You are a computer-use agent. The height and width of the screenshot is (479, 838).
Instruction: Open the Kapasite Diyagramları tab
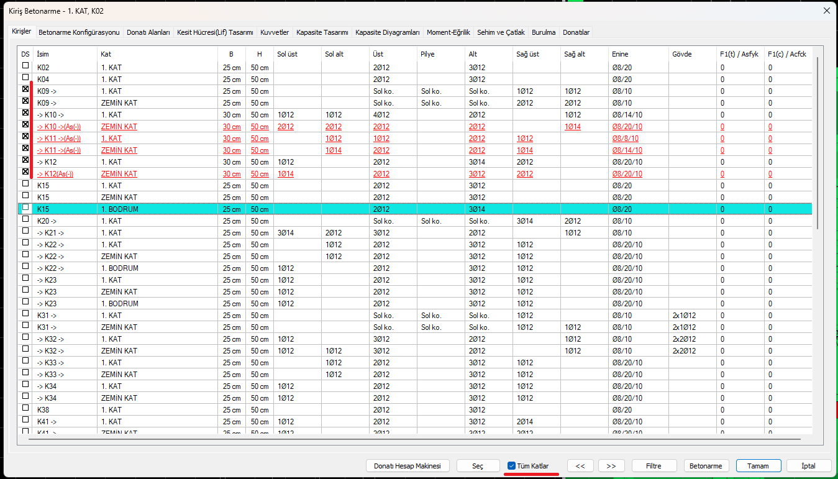coord(388,32)
